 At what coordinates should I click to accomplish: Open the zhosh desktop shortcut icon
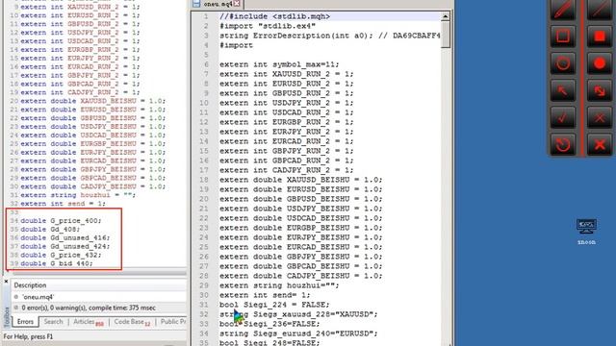(x=586, y=232)
